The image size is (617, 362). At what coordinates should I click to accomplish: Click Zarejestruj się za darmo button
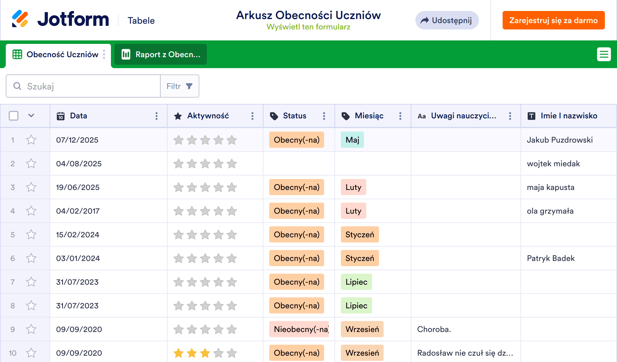pyautogui.click(x=553, y=20)
